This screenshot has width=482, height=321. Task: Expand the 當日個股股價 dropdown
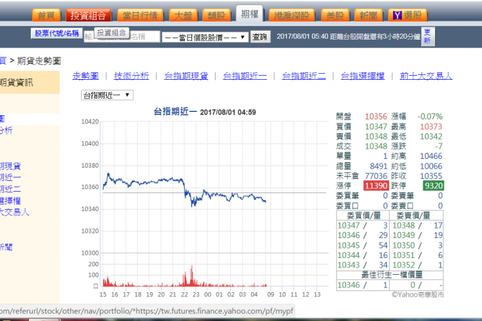click(205, 38)
